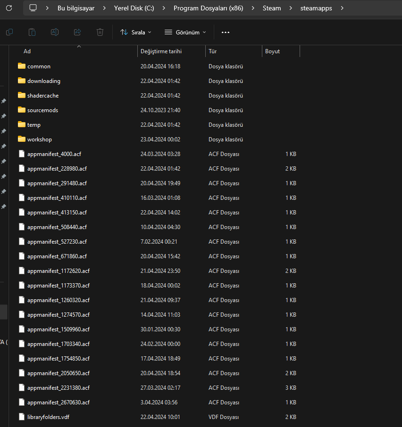Select file appmanifest_1703340.acf
This screenshot has height=427, width=402.
pos(59,344)
